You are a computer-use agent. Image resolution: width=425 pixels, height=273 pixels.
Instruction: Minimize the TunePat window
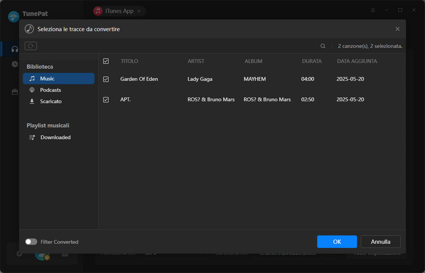(x=387, y=10)
